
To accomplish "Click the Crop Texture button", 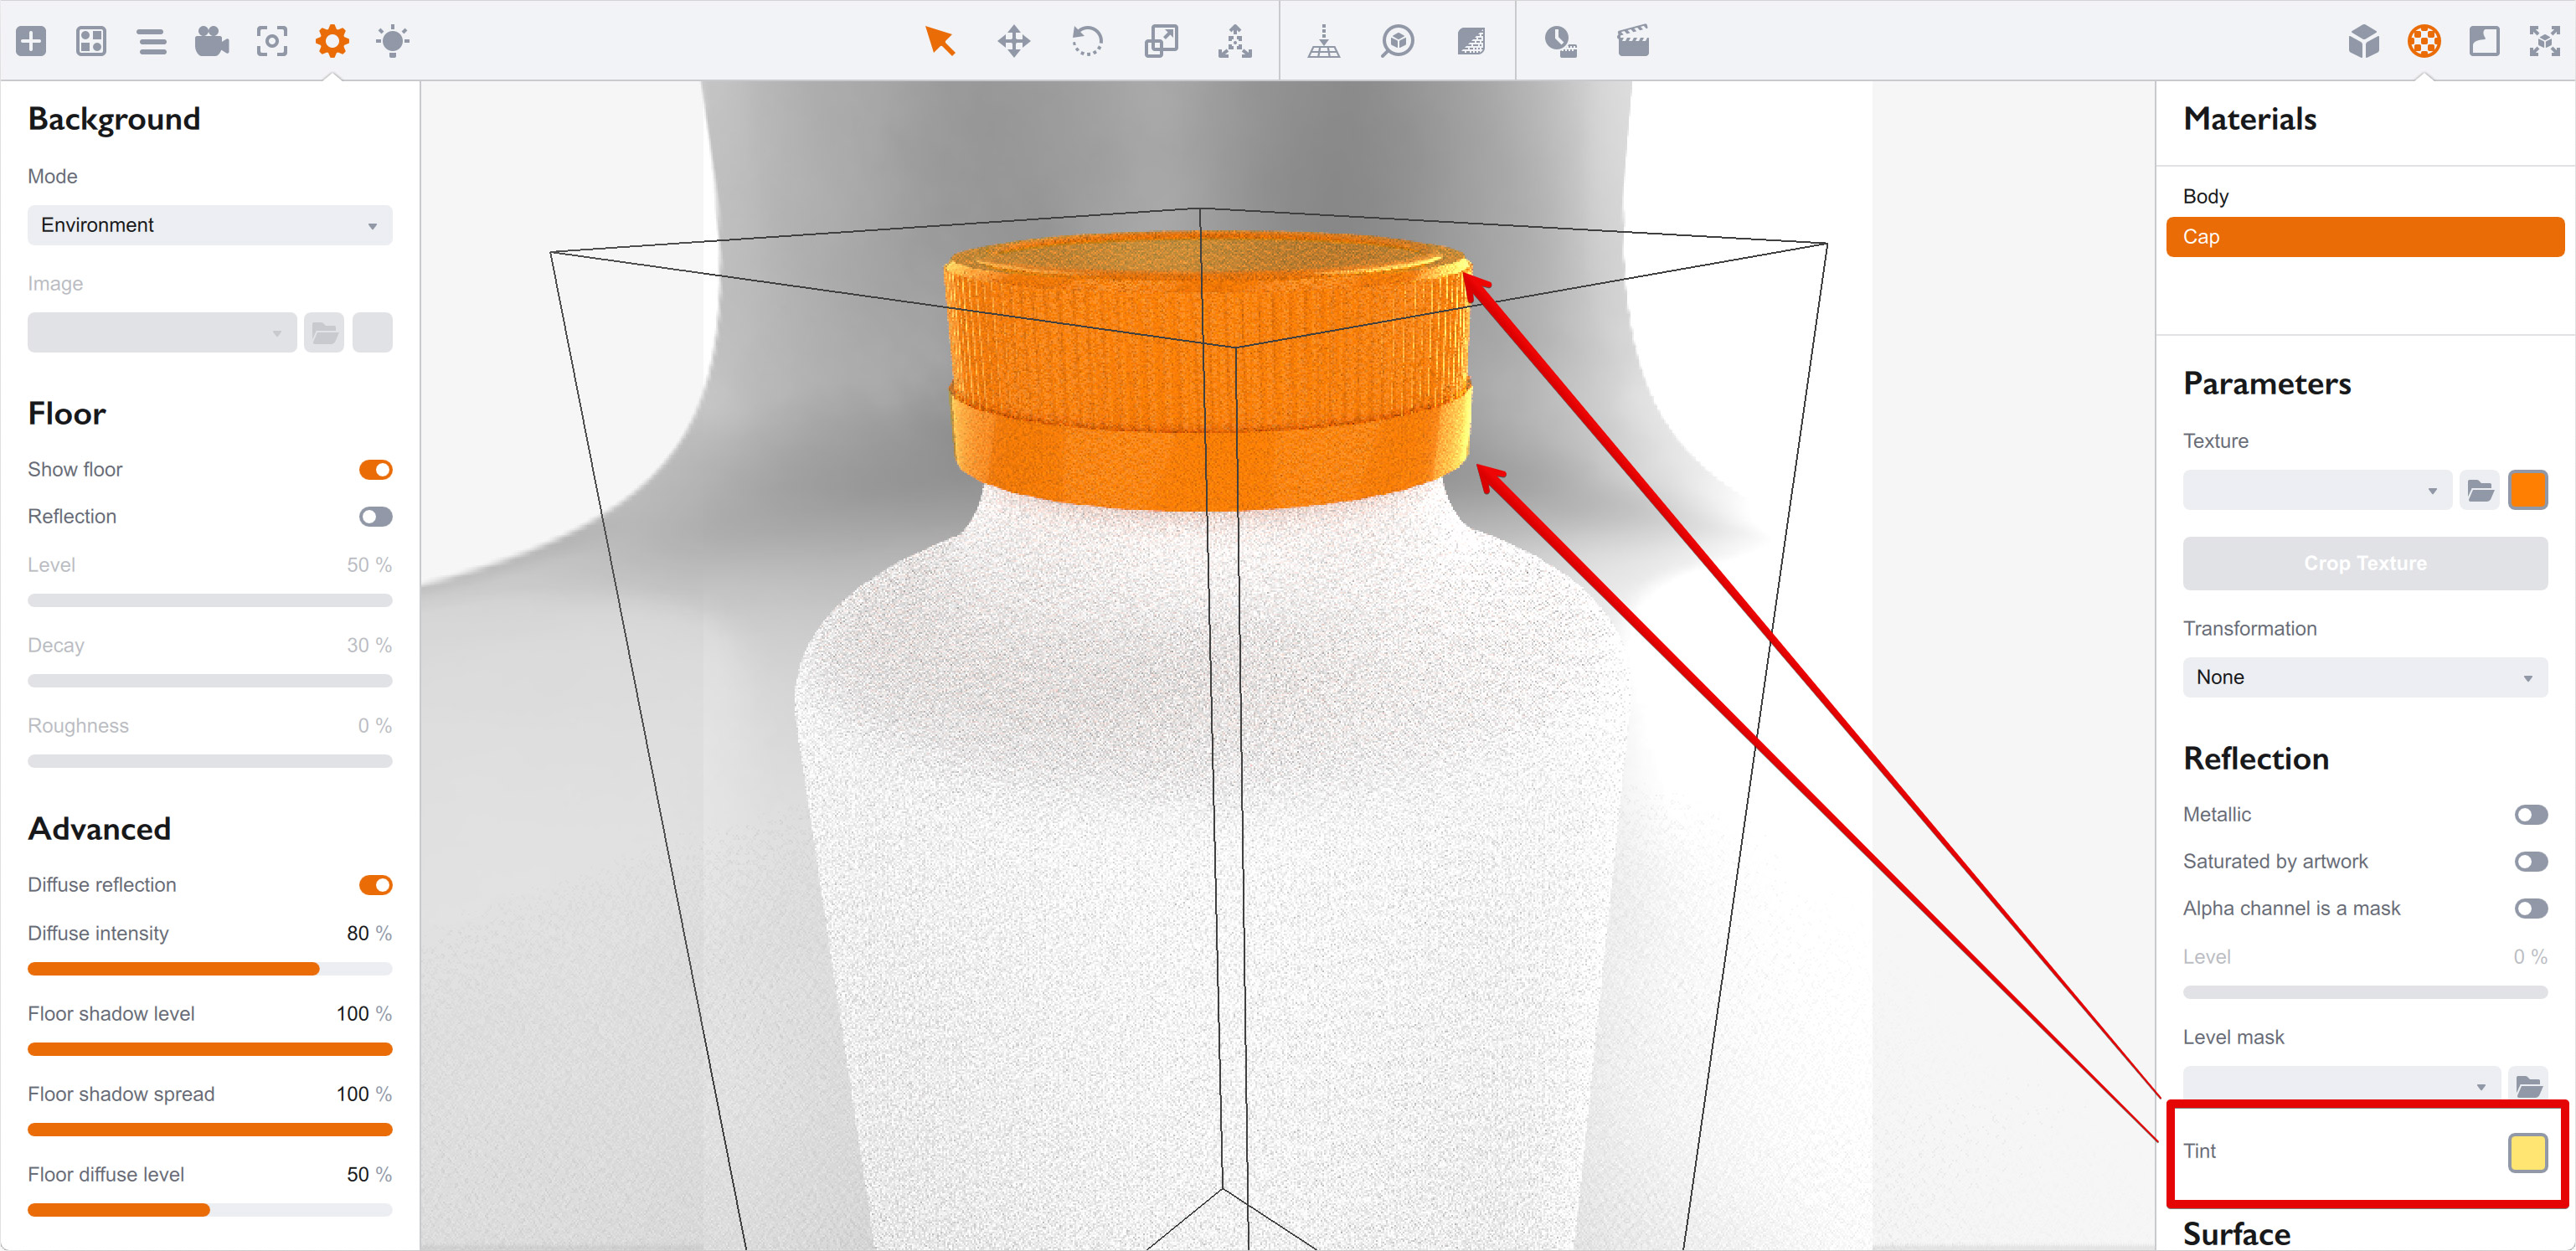I will 2364,563.
